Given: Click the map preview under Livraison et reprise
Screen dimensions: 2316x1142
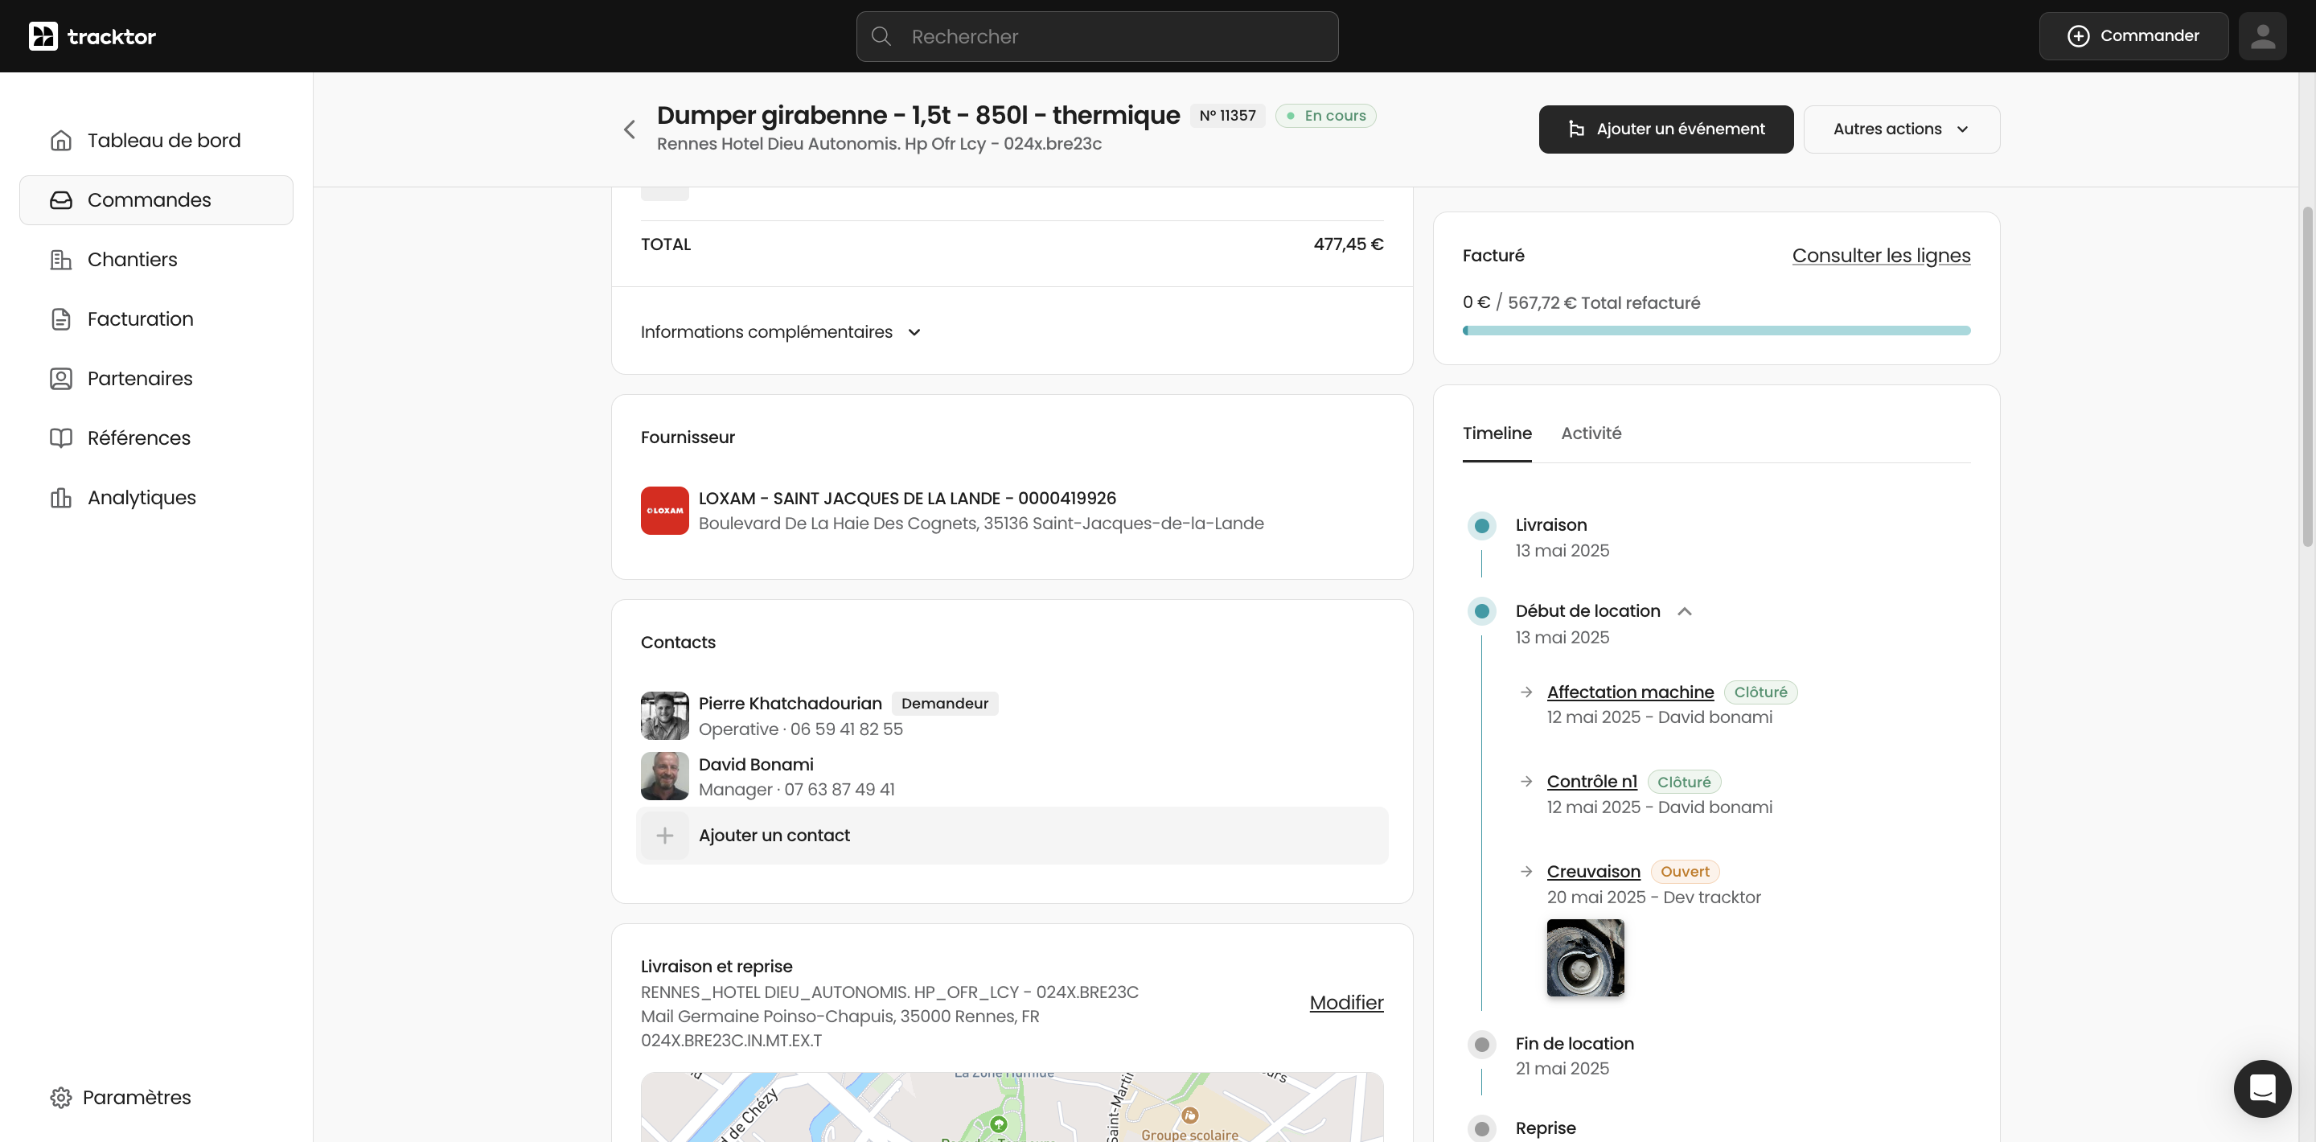Looking at the screenshot, I should (x=1012, y=1107).
